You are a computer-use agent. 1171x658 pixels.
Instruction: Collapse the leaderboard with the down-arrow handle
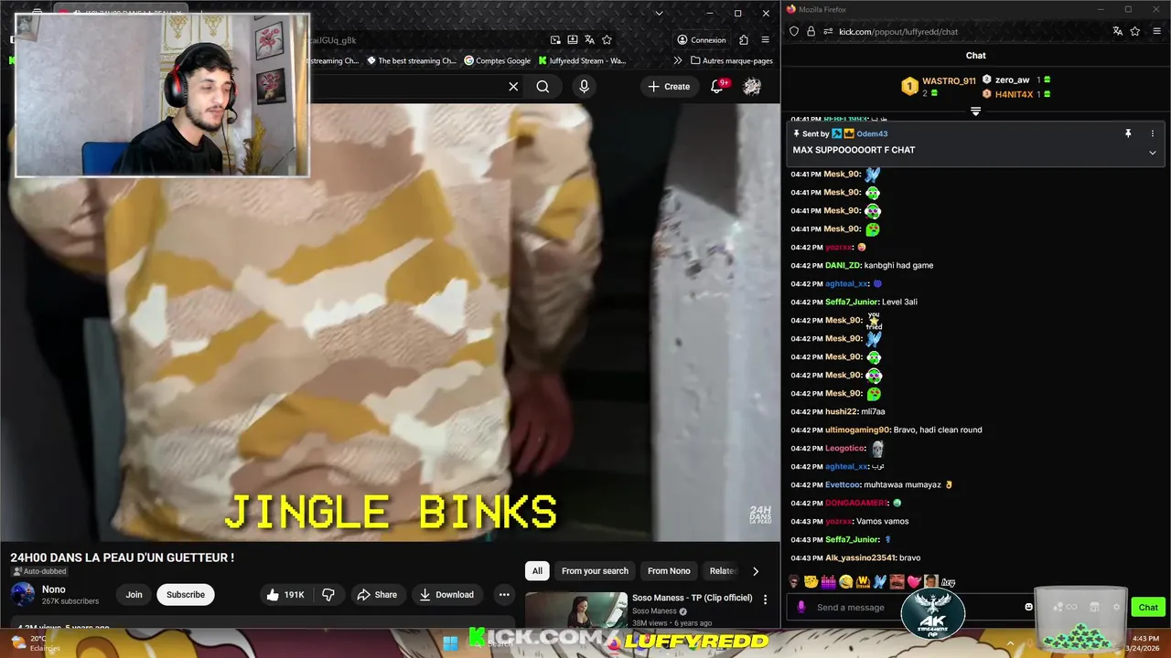(x=975, y=111)
